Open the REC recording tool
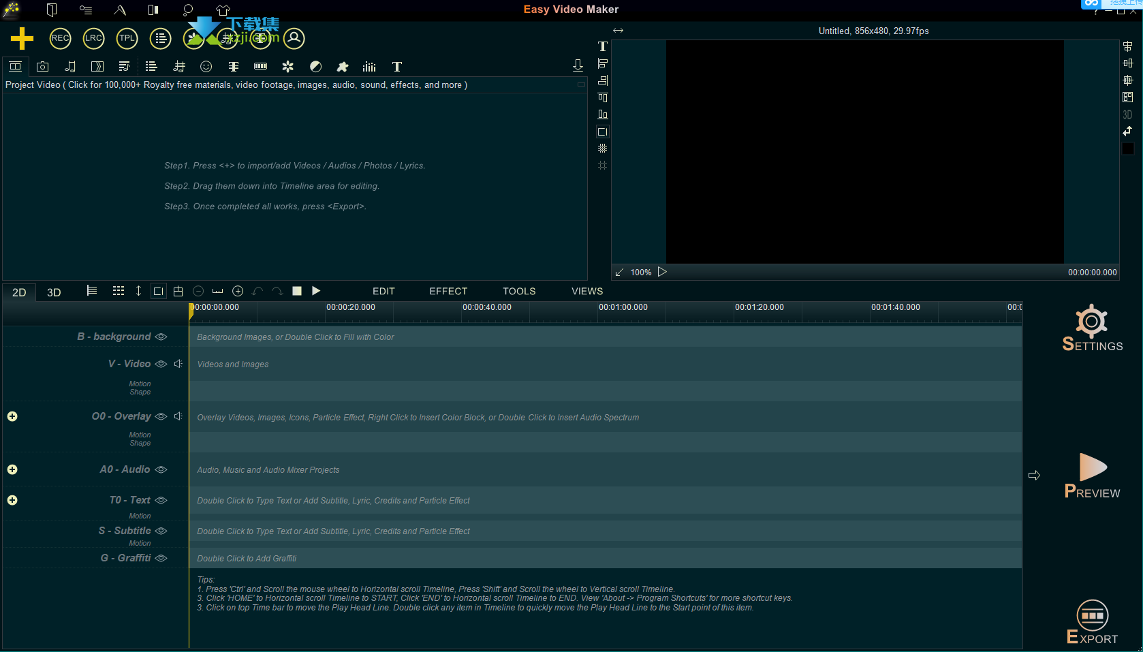This screenshot has height=652, width=1143. tap(60, 38)
